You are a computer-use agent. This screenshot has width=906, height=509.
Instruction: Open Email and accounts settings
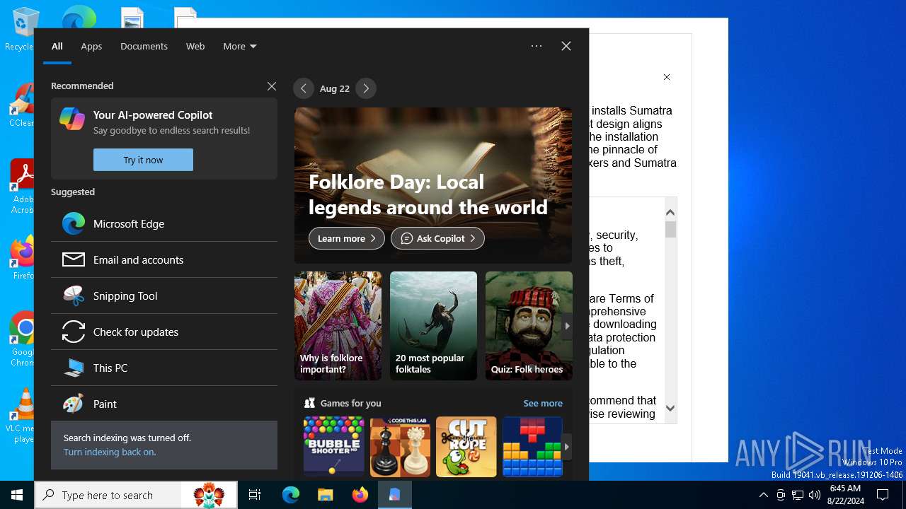pyautogui.click(x=164, y=259)
